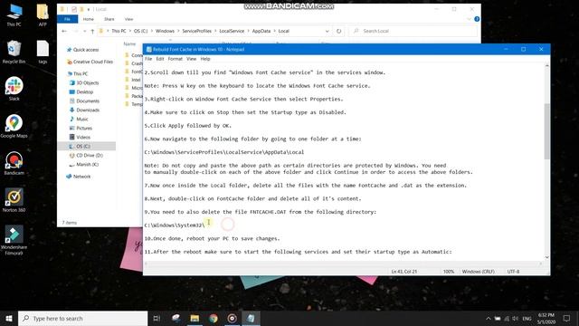579x326 pixels.
Task: Open Notepad Edit menu
Action: pos(160,59)
